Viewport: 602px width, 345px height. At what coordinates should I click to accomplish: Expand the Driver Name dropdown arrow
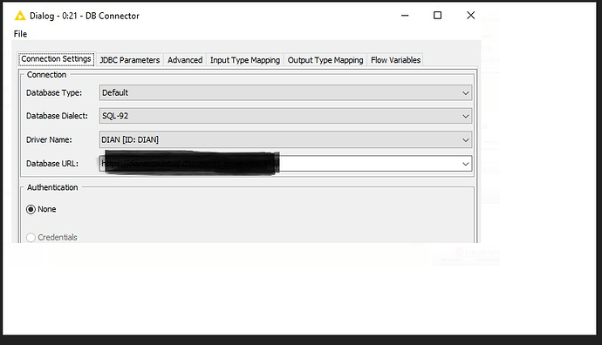coord(465,140)
